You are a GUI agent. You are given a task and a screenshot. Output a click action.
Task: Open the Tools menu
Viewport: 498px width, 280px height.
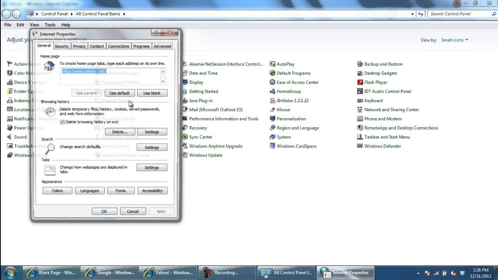tap(50, 25)
